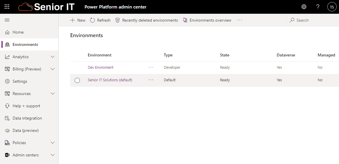Click into the Search field
The image size is (339, 164).
[x=312, y=20]
